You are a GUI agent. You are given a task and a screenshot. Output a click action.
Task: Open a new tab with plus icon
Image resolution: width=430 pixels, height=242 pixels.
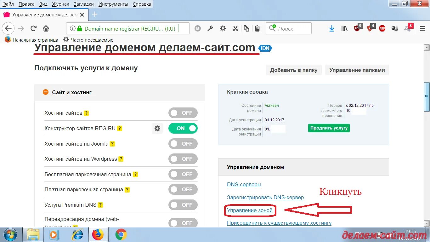[94, 14]
